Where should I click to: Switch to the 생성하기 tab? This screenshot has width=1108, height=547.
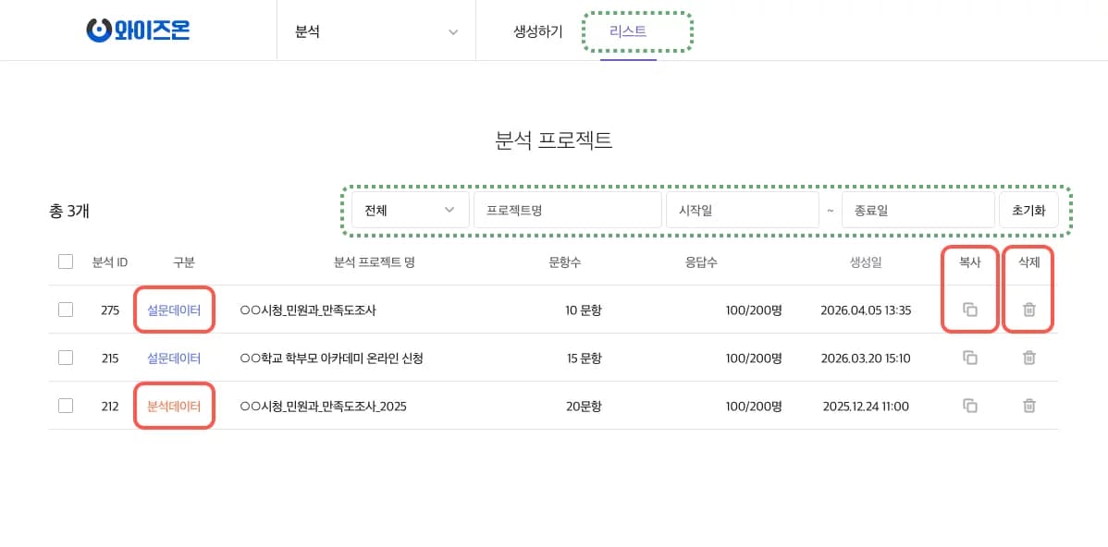[537, 31]
